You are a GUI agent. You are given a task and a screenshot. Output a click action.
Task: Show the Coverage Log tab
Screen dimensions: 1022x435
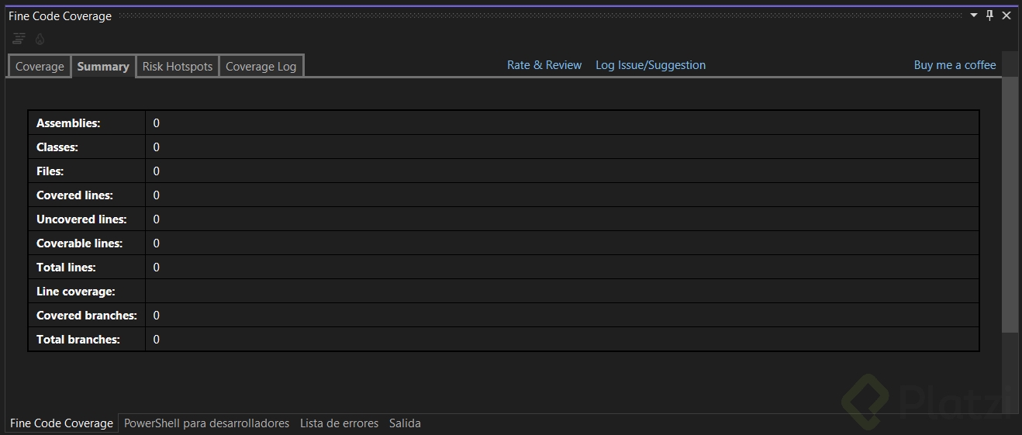point(261,67)
